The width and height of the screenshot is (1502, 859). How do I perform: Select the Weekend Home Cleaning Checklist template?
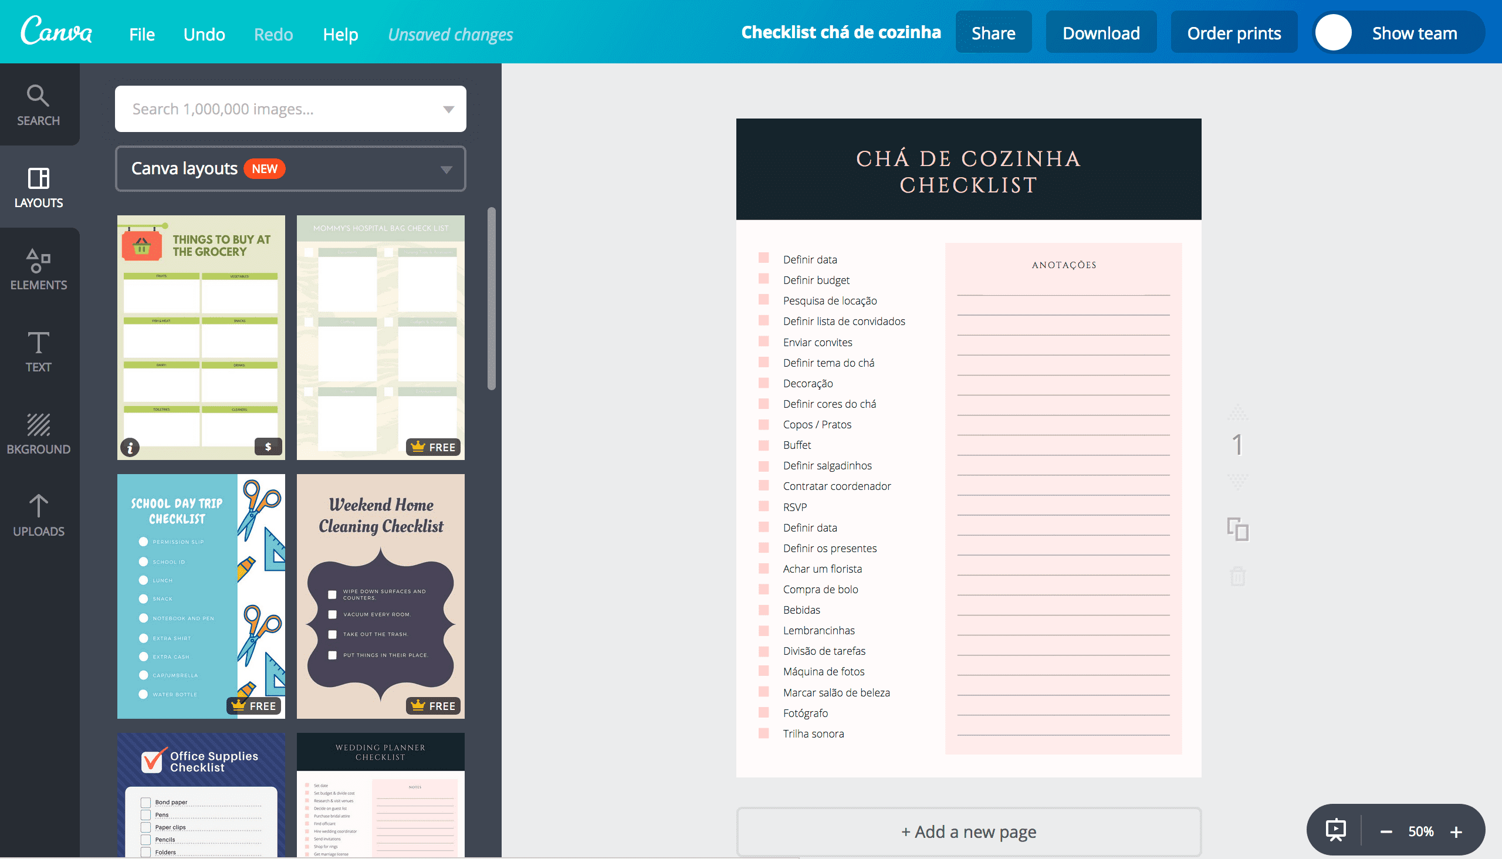pyautogui.click(x=380, y=596)
